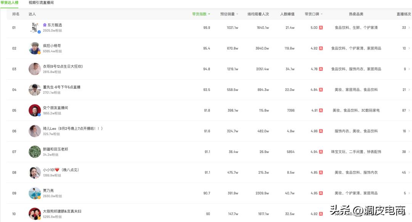Sort by 预估销量 column arrow
Screen dimensions: 412x222
coord(237,14)
